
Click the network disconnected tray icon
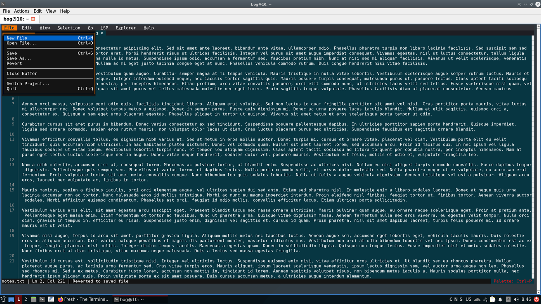click(485, 299)
